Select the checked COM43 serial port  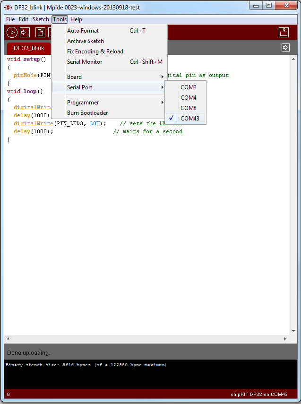[x=189, y=119]
